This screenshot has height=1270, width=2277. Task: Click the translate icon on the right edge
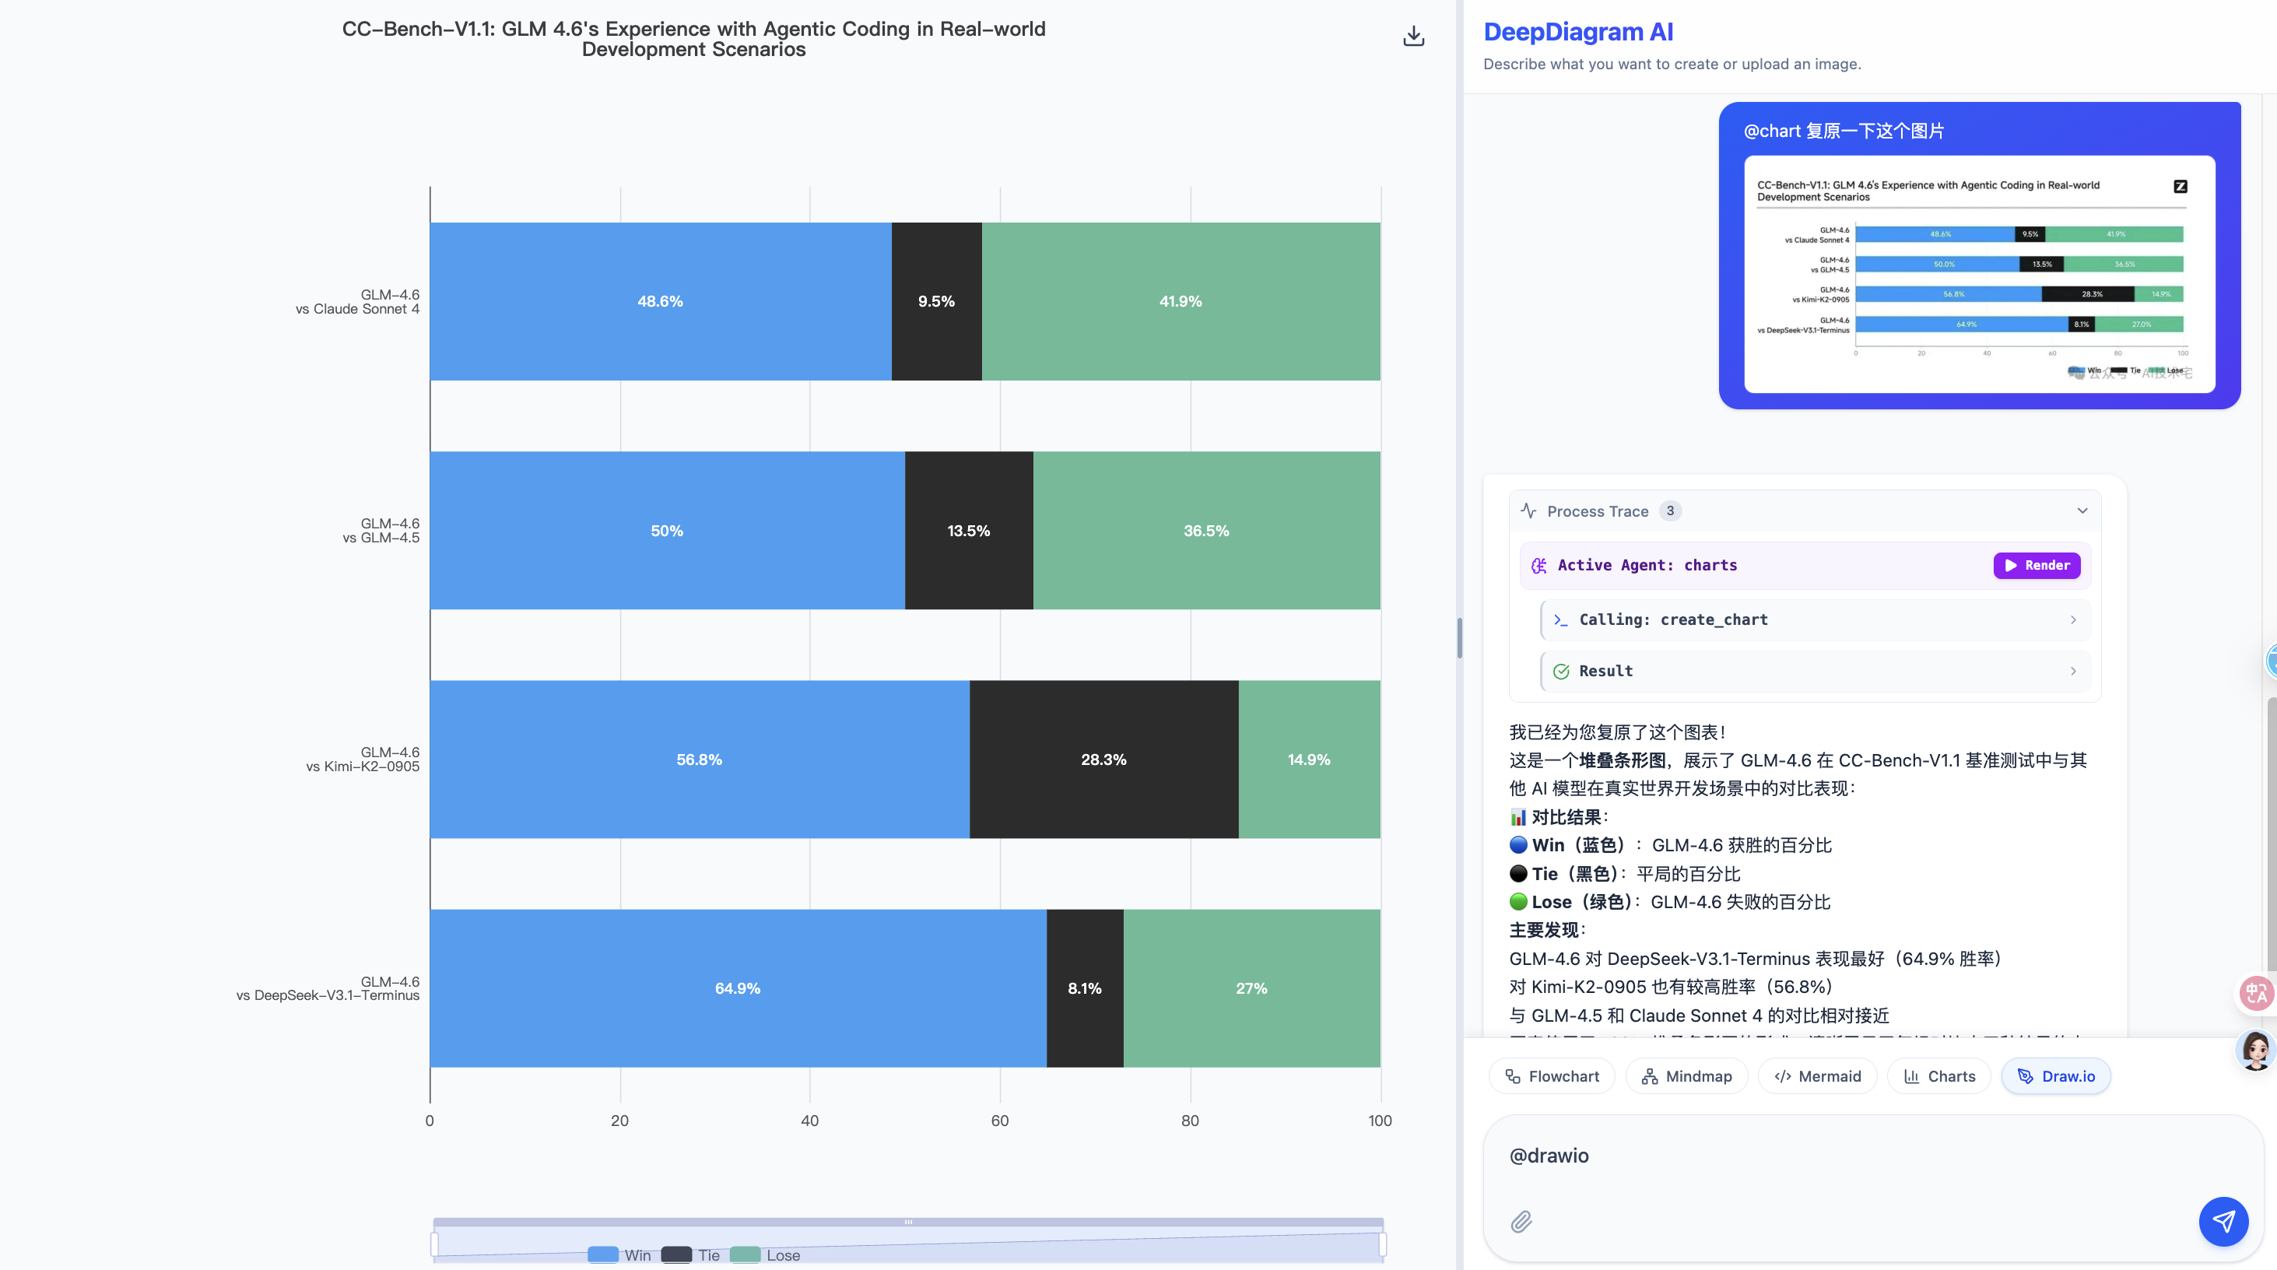coord(2255,994)
